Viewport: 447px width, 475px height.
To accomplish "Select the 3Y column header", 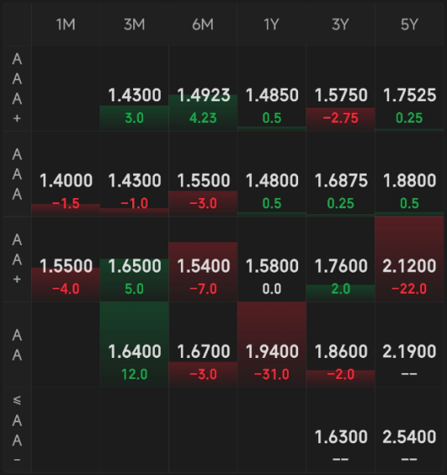I will click(x=341, y=24).
